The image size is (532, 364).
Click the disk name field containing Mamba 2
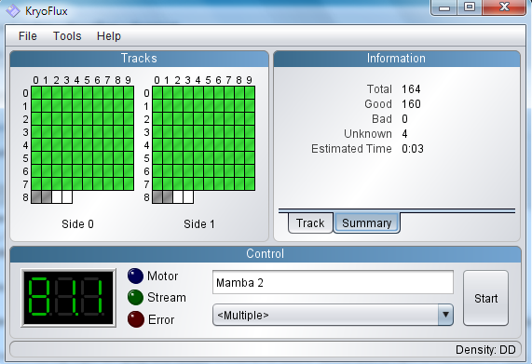coord(333,282)
